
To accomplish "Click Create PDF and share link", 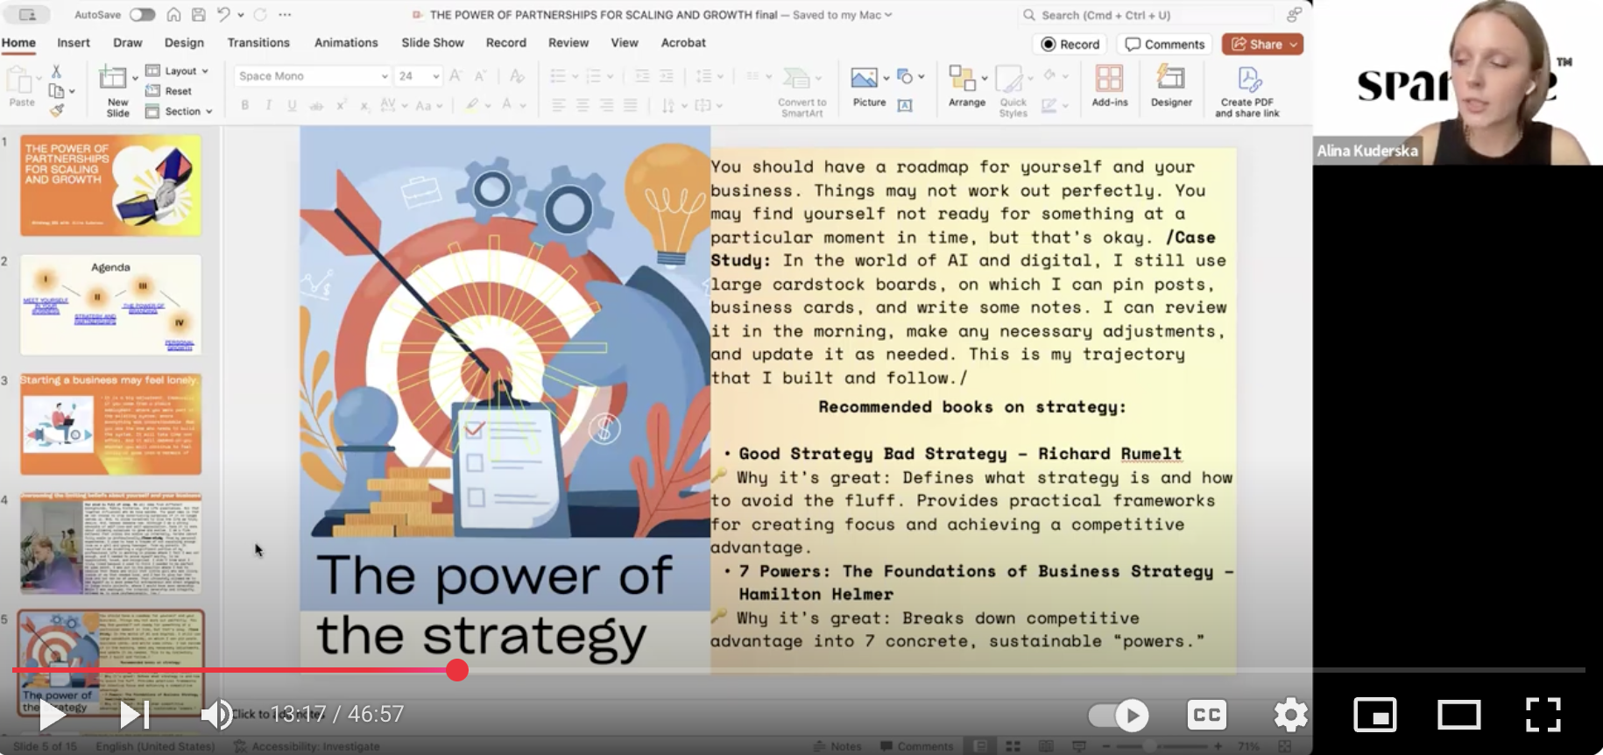I will 1247,91.
